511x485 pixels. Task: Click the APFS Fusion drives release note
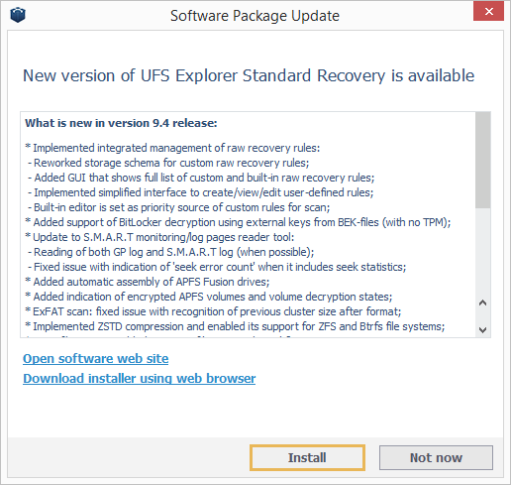coord(148,282)
